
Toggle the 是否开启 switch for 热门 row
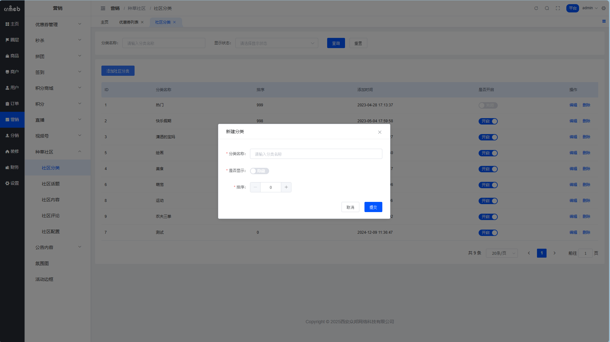tap(488, 105)
